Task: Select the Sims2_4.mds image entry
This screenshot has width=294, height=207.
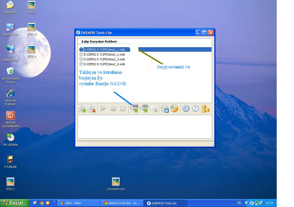Action: tap(102, 64)
